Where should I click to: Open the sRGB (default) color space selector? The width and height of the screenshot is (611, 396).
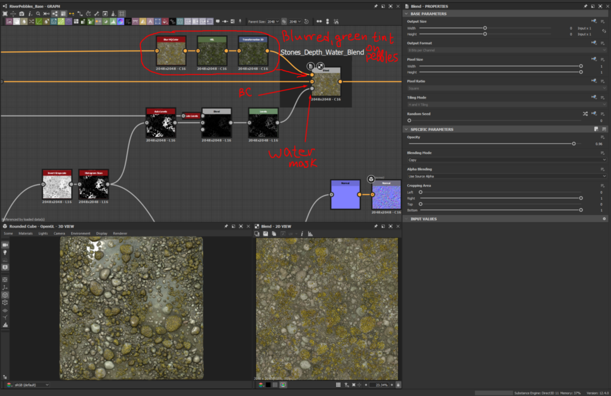30,385
